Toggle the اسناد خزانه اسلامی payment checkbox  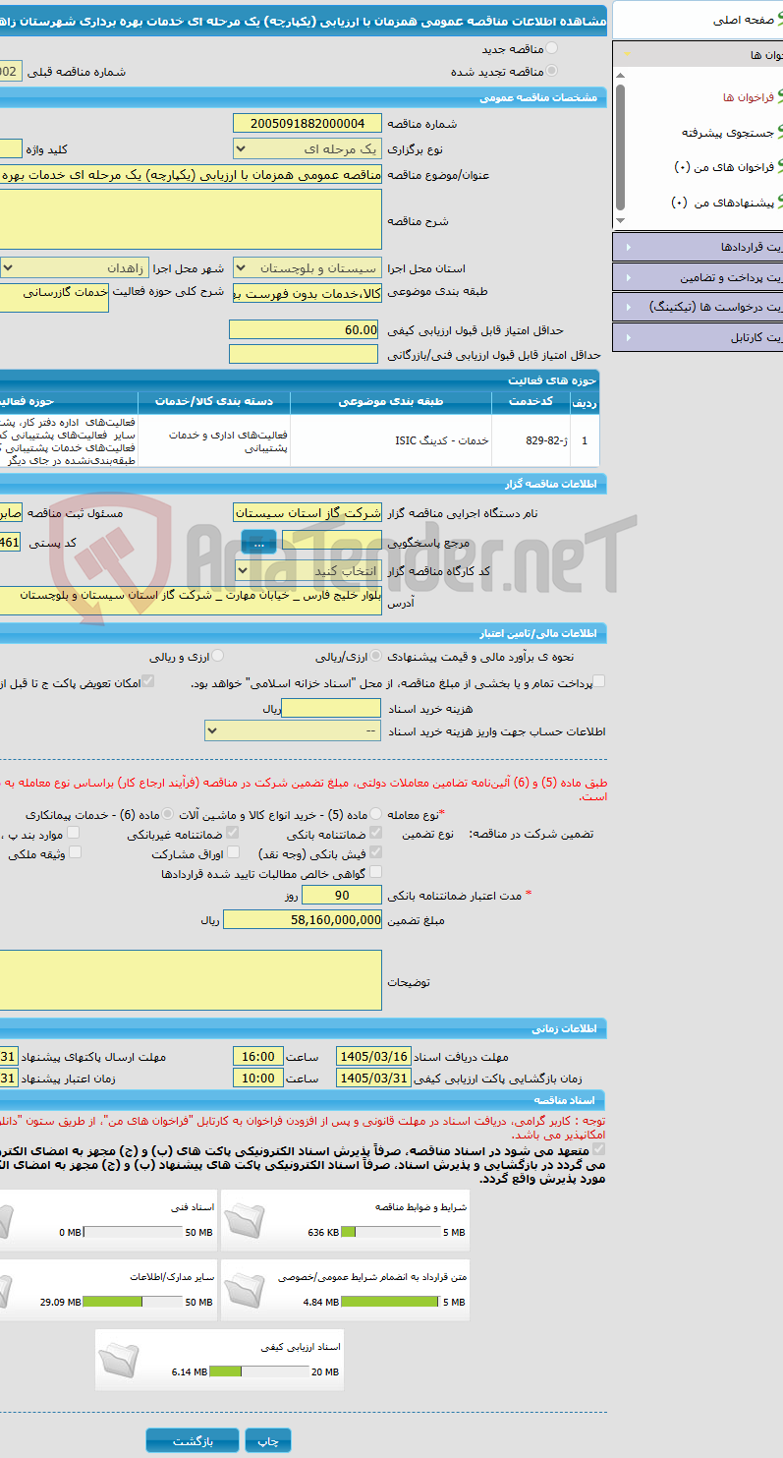click(x=598, y=681)
